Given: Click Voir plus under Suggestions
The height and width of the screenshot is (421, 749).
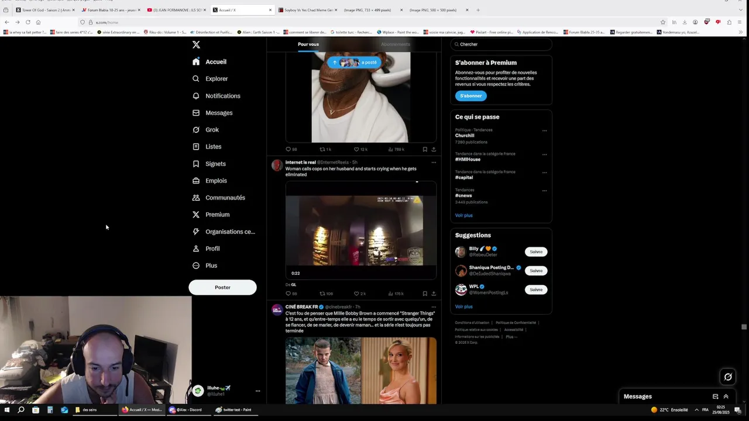Looking at the screenshot, I should pos(463,306).
